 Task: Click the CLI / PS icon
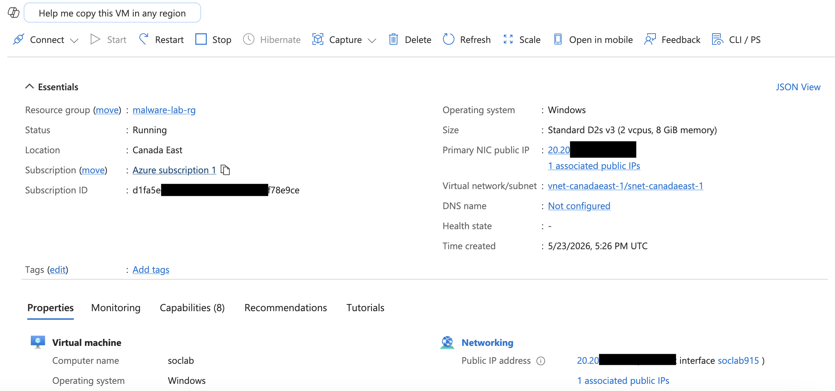(x=717, y=39)
